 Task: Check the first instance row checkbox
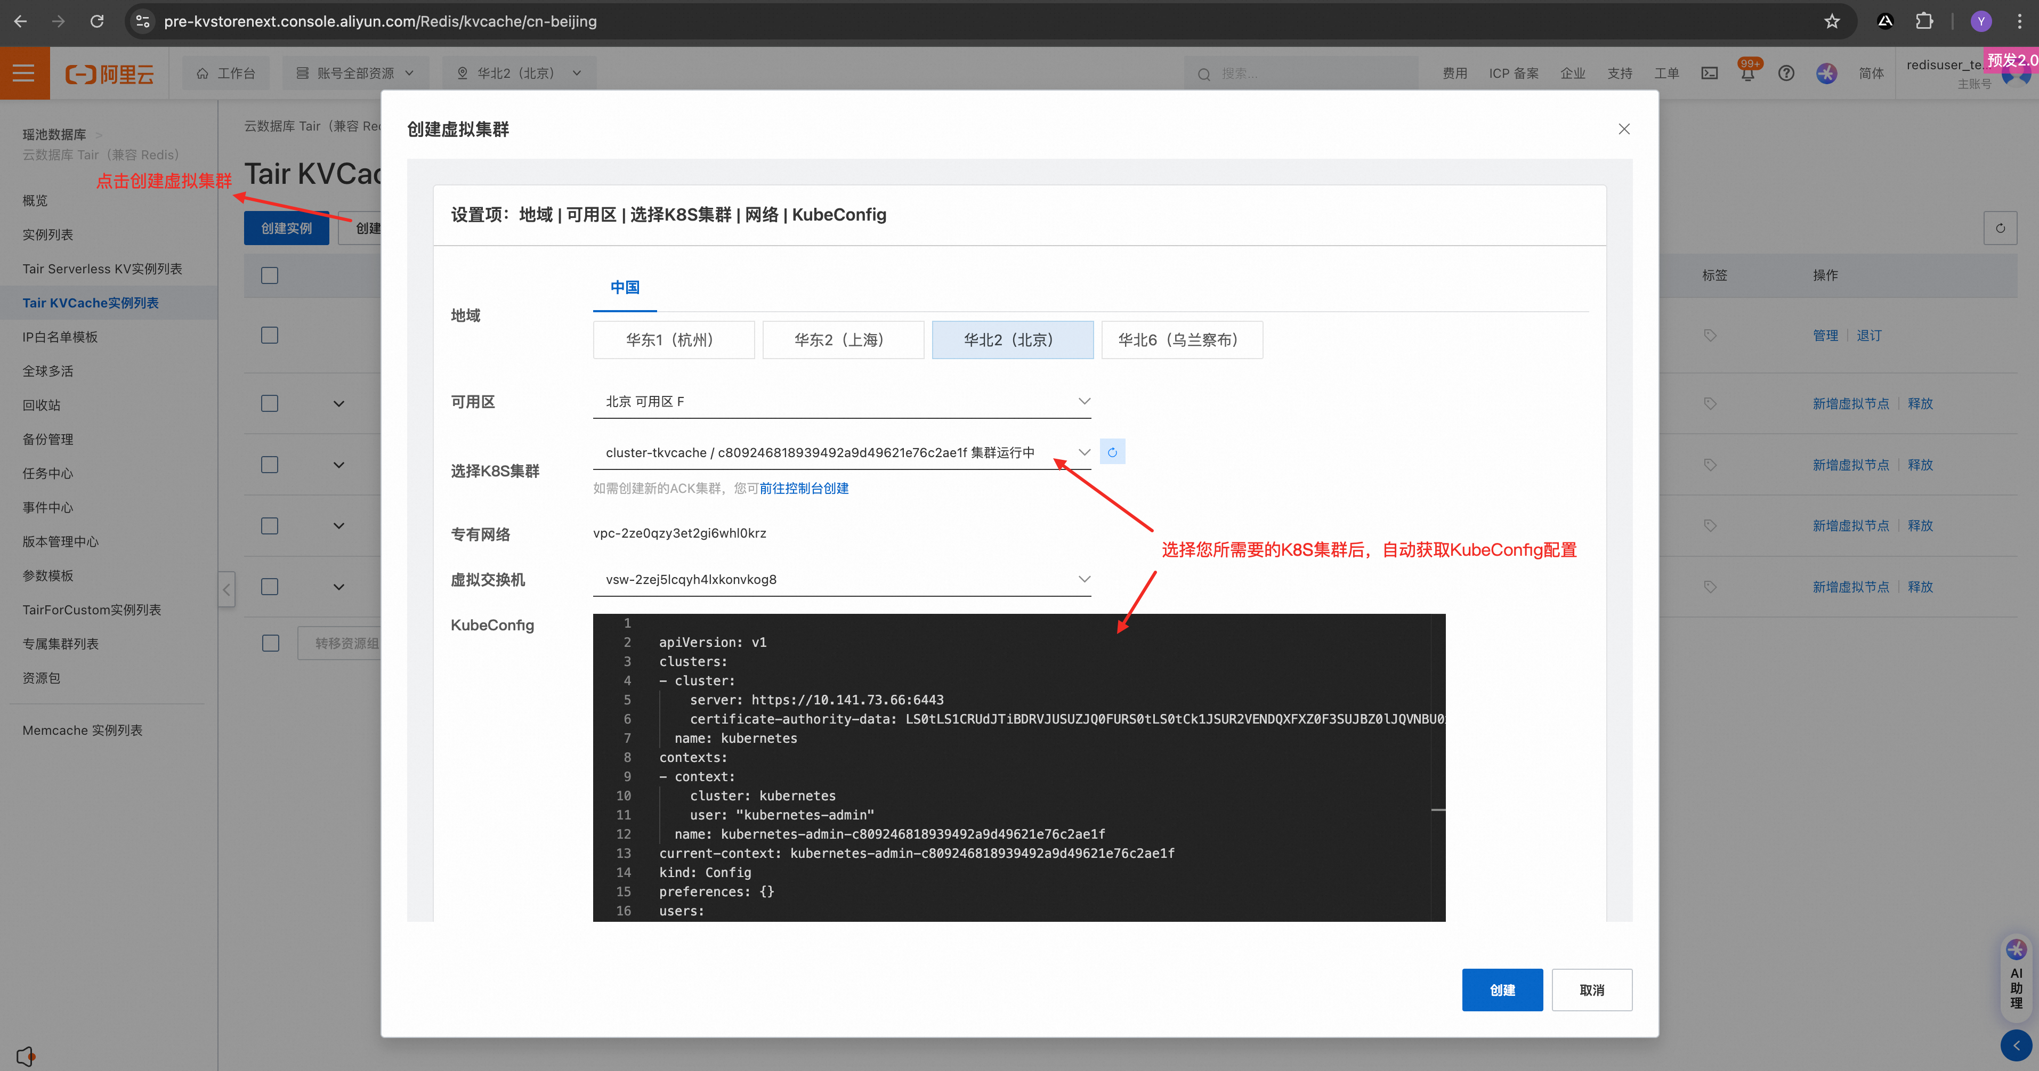pyautogui.click(x=270, y=336)
